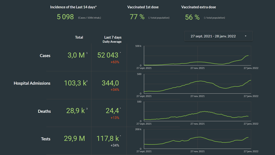The height and width of the screenshot is (155, 275).
Task: Click the +63% cases change indicator
Action: [115, 62]
